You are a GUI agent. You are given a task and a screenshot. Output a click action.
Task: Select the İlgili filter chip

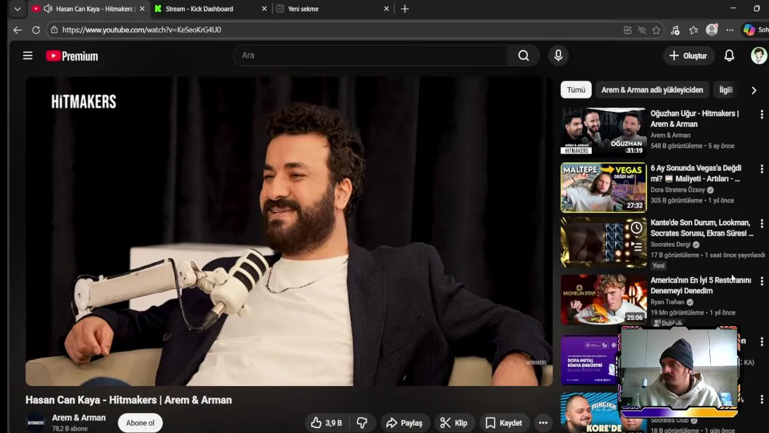(x=726, y=90)
